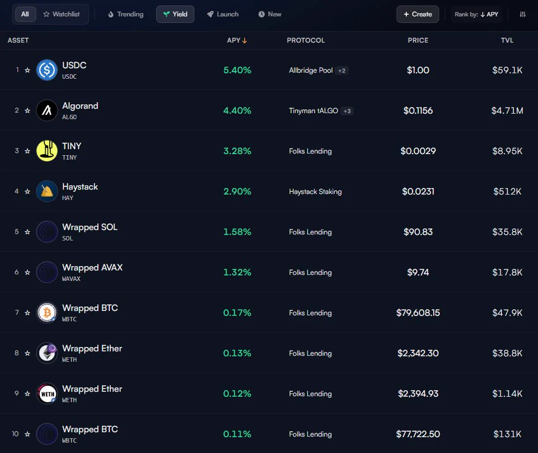
Task: Select the All tab
Action: (x=25, y=14)
